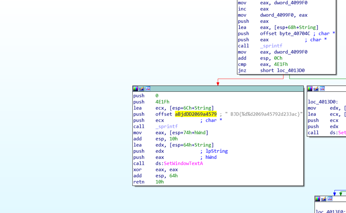Image resolution: width=346 pixels, height=213 pixels.
Task: Click the 'add esp, 10h' instruction
Action: [155, 139]
